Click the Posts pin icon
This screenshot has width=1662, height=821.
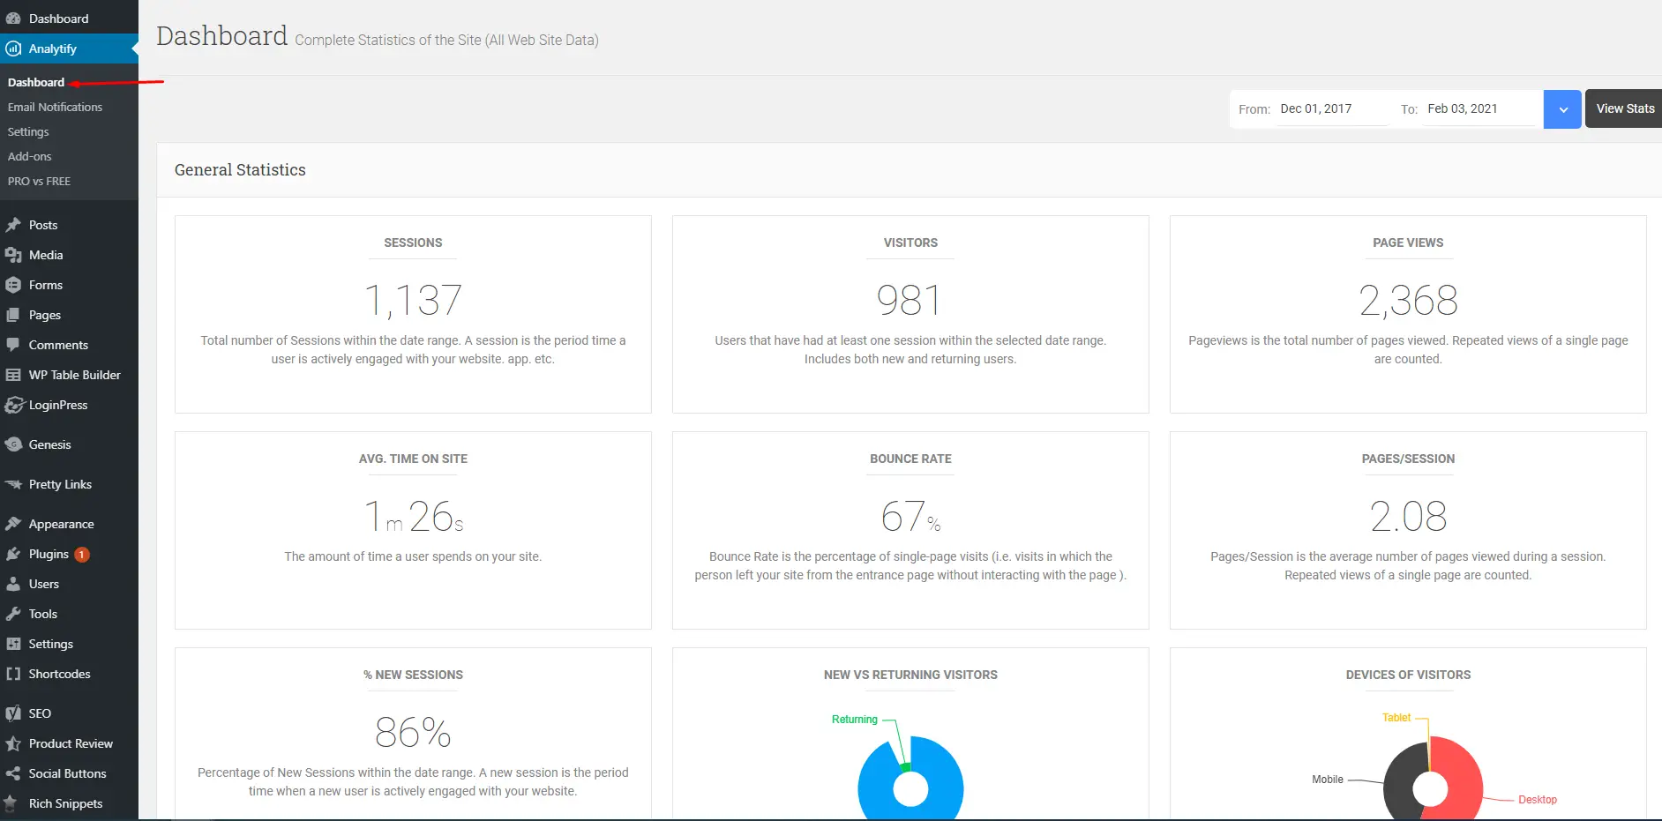(13, 225)
